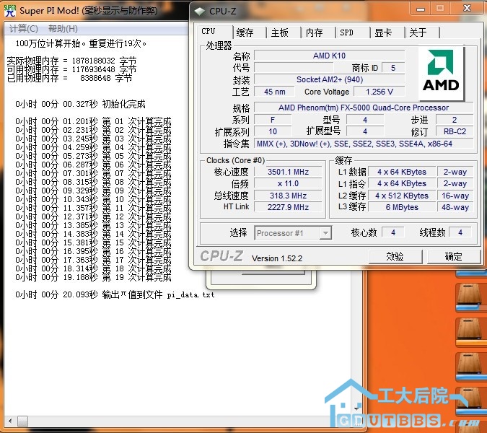Screen dimensions: 487x433
Task: Open 计算(C) menu in Super PI
Action: pyautogui.click(x=24, y=29)
